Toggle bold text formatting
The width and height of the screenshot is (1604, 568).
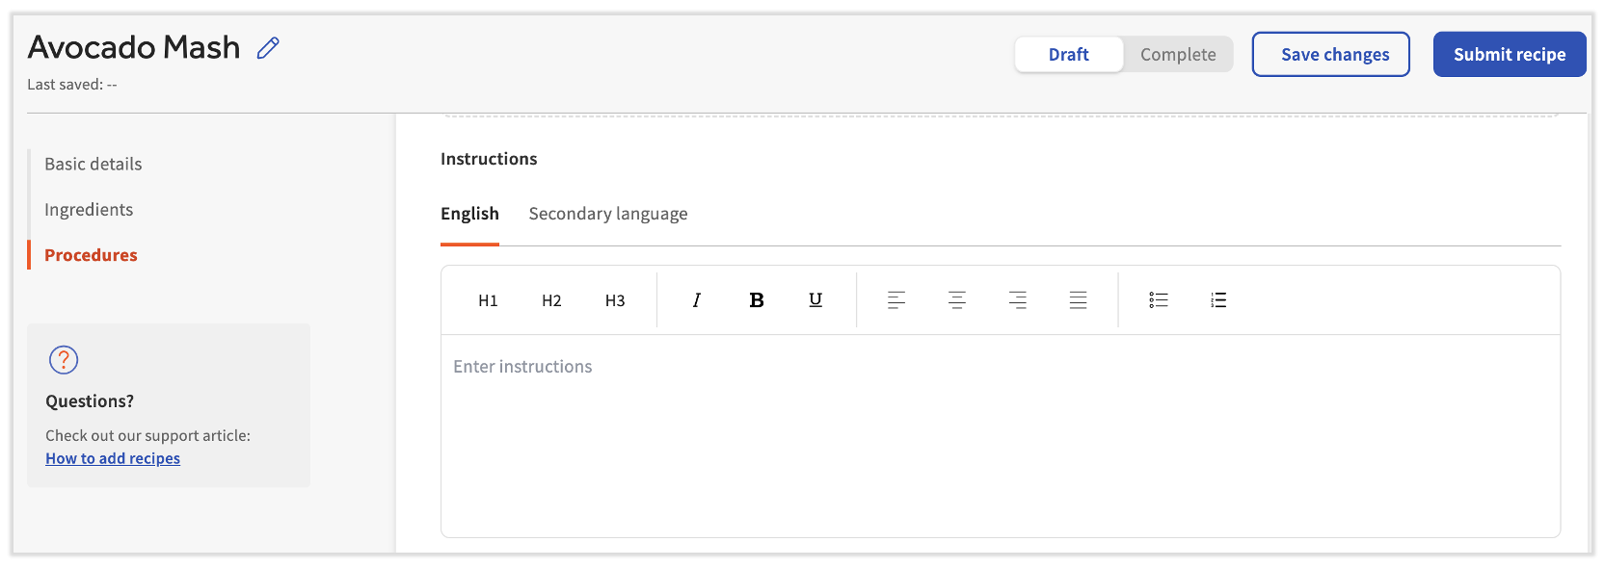757,300
